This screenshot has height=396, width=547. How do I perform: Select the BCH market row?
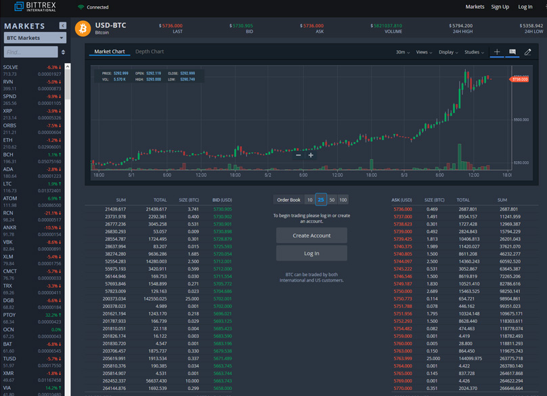(32, 158)
